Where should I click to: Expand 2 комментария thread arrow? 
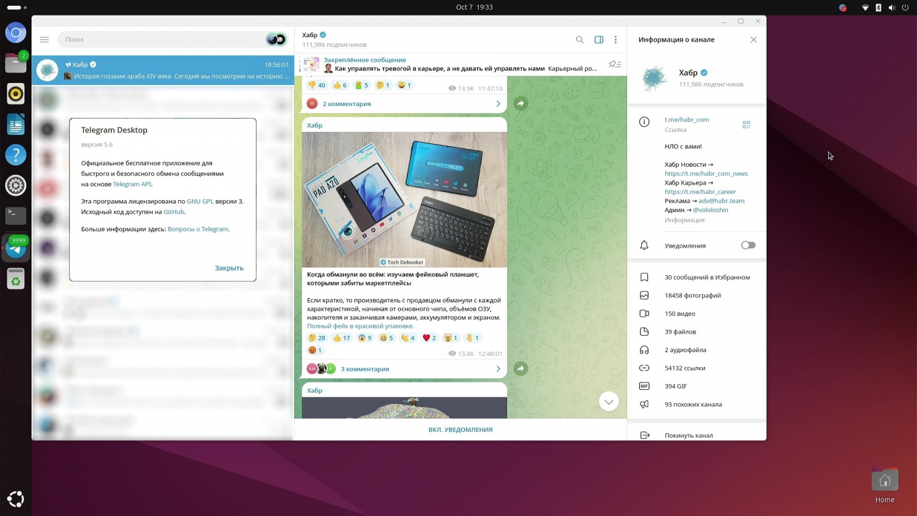click(498, 104)
